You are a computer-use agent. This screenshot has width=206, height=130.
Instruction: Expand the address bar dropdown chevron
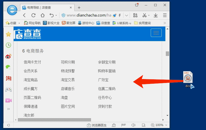click(126, 16)
